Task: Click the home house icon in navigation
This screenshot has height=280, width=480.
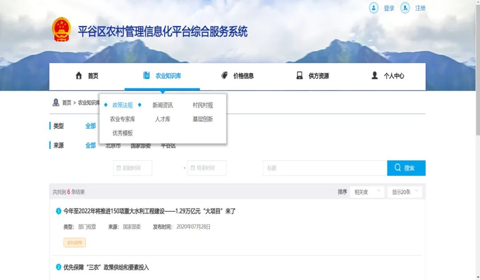Action: click(79, 75)
